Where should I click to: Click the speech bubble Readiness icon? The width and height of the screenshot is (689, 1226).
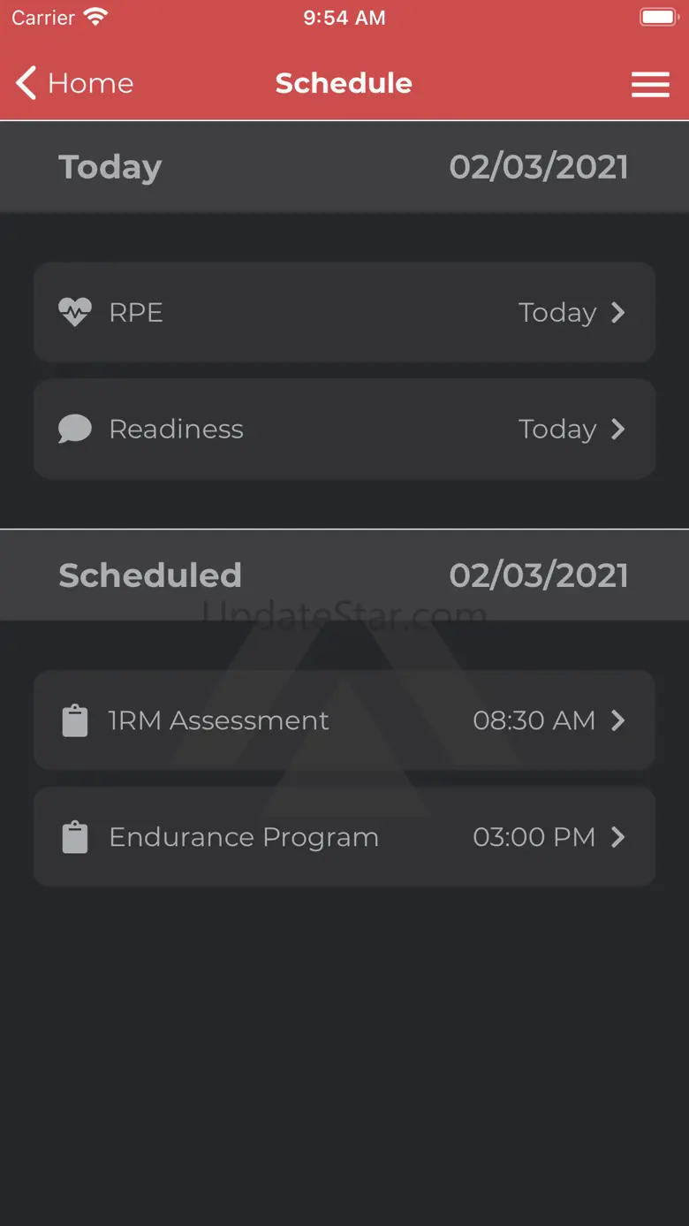(x=75, y=429)
